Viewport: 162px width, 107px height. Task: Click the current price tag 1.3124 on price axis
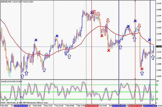point(159,46)
